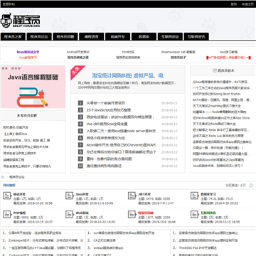Open the 编程语言 navigation tab
256x256 pixels.
coord(92,37)
